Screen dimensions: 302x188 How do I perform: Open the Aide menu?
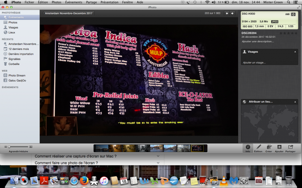(x=140, y=2)
